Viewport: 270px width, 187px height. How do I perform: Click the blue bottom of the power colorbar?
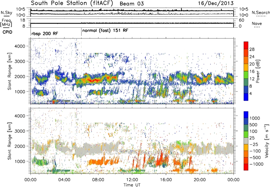click(x=246, y=98)
